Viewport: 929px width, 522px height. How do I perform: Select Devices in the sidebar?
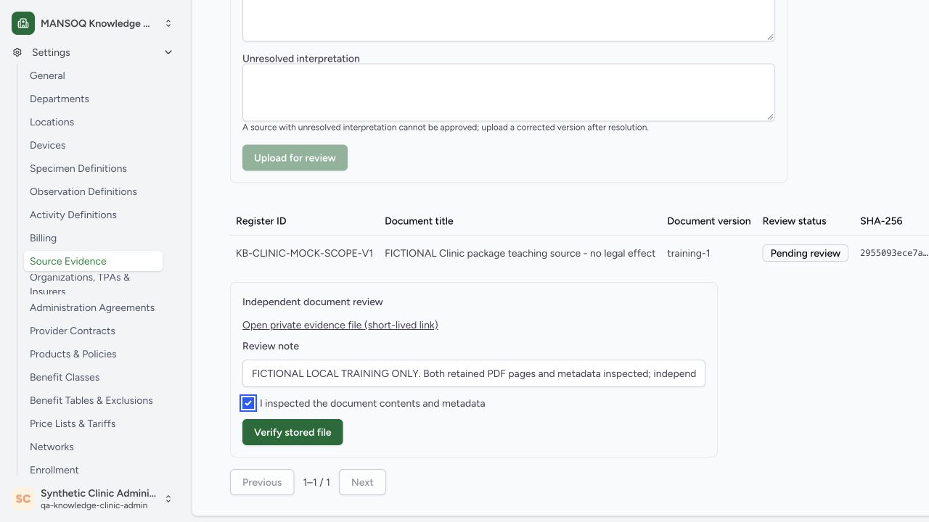point(48,145)
